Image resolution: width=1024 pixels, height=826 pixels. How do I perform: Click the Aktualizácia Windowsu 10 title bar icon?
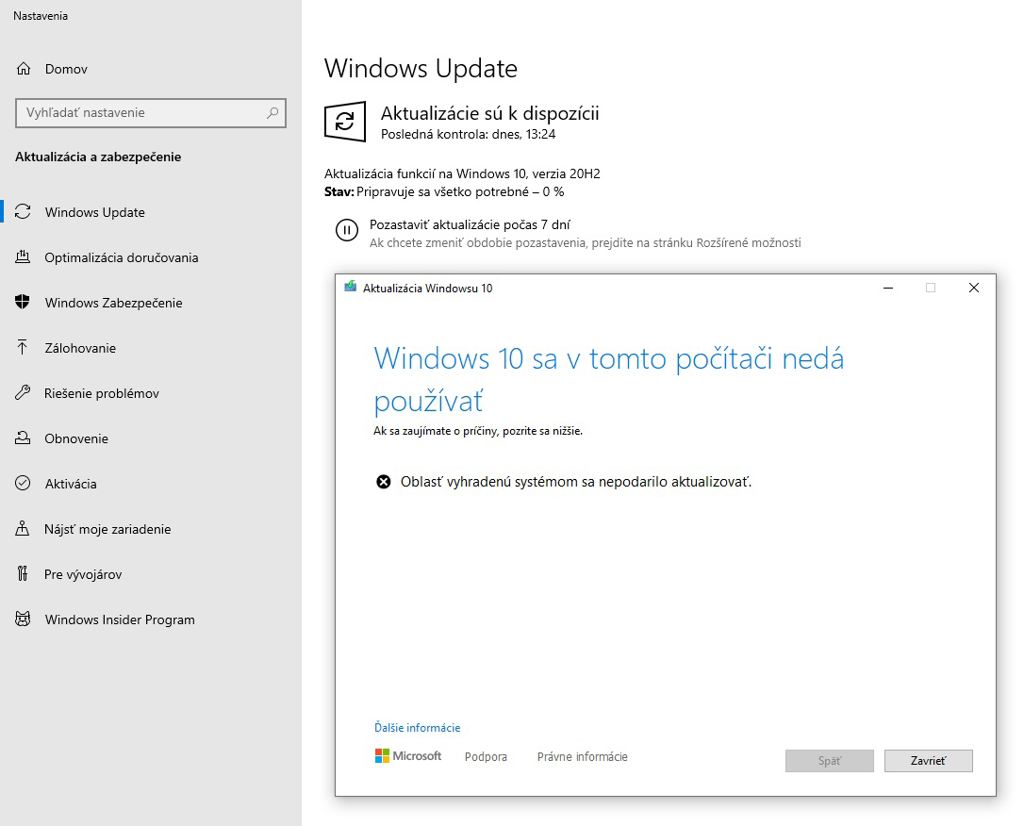pyautogui.click(x=351, y=287)
